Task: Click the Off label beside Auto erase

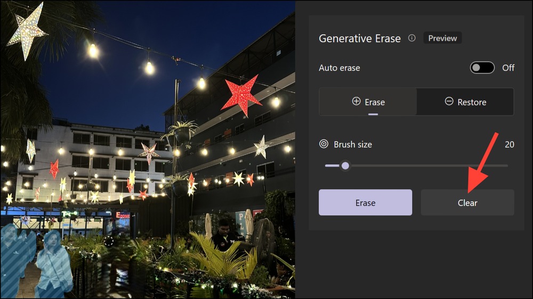Action: click(x=508, y=68)
